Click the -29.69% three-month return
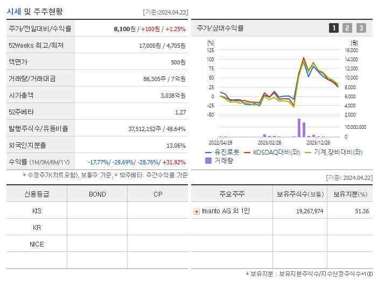Image resolution: width=378 pixels, height=282 pixels. 123,162
